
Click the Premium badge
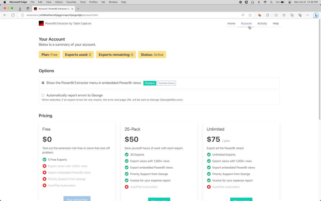pyautogui.click(x=150, y=83)
